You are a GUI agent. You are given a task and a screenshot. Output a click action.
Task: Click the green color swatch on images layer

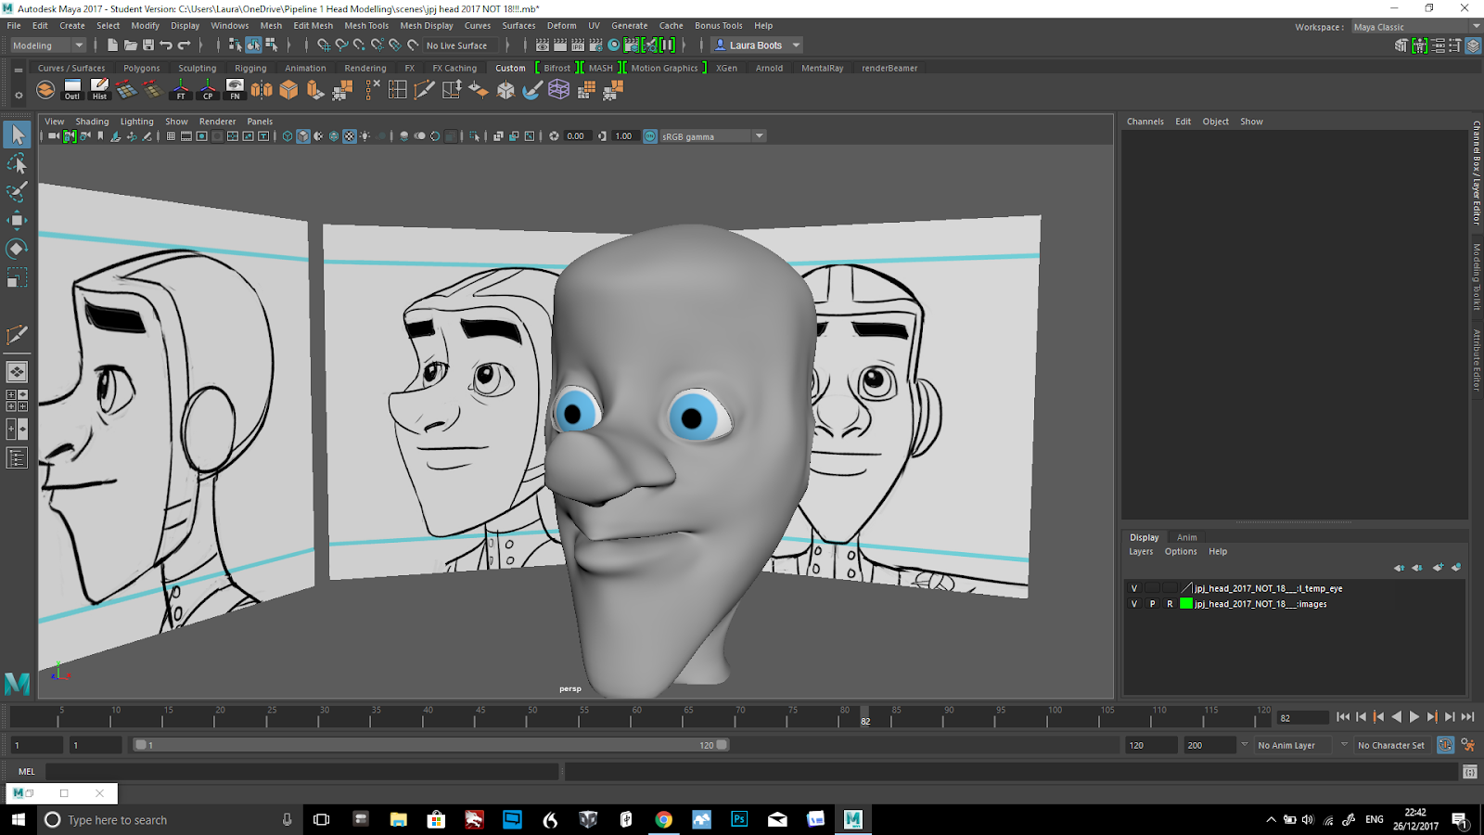point(1185,604)
